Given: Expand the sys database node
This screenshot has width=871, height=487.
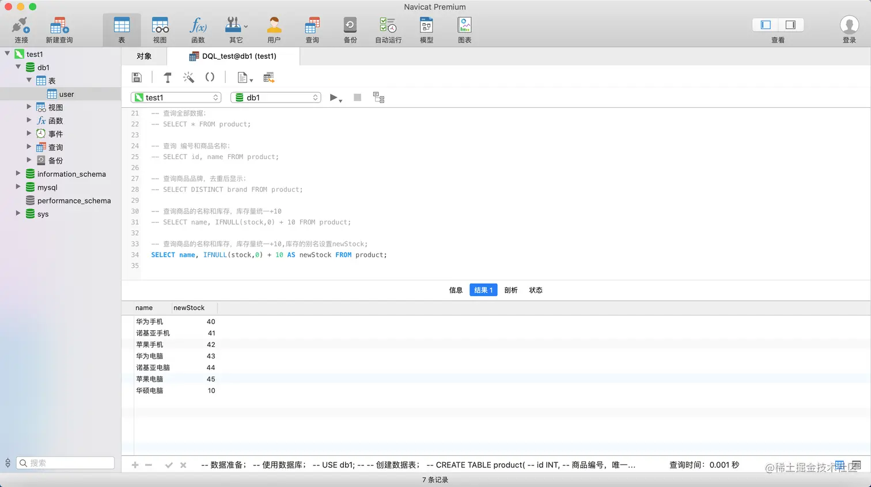Looking at the screenshot, I should pos(18,213).
